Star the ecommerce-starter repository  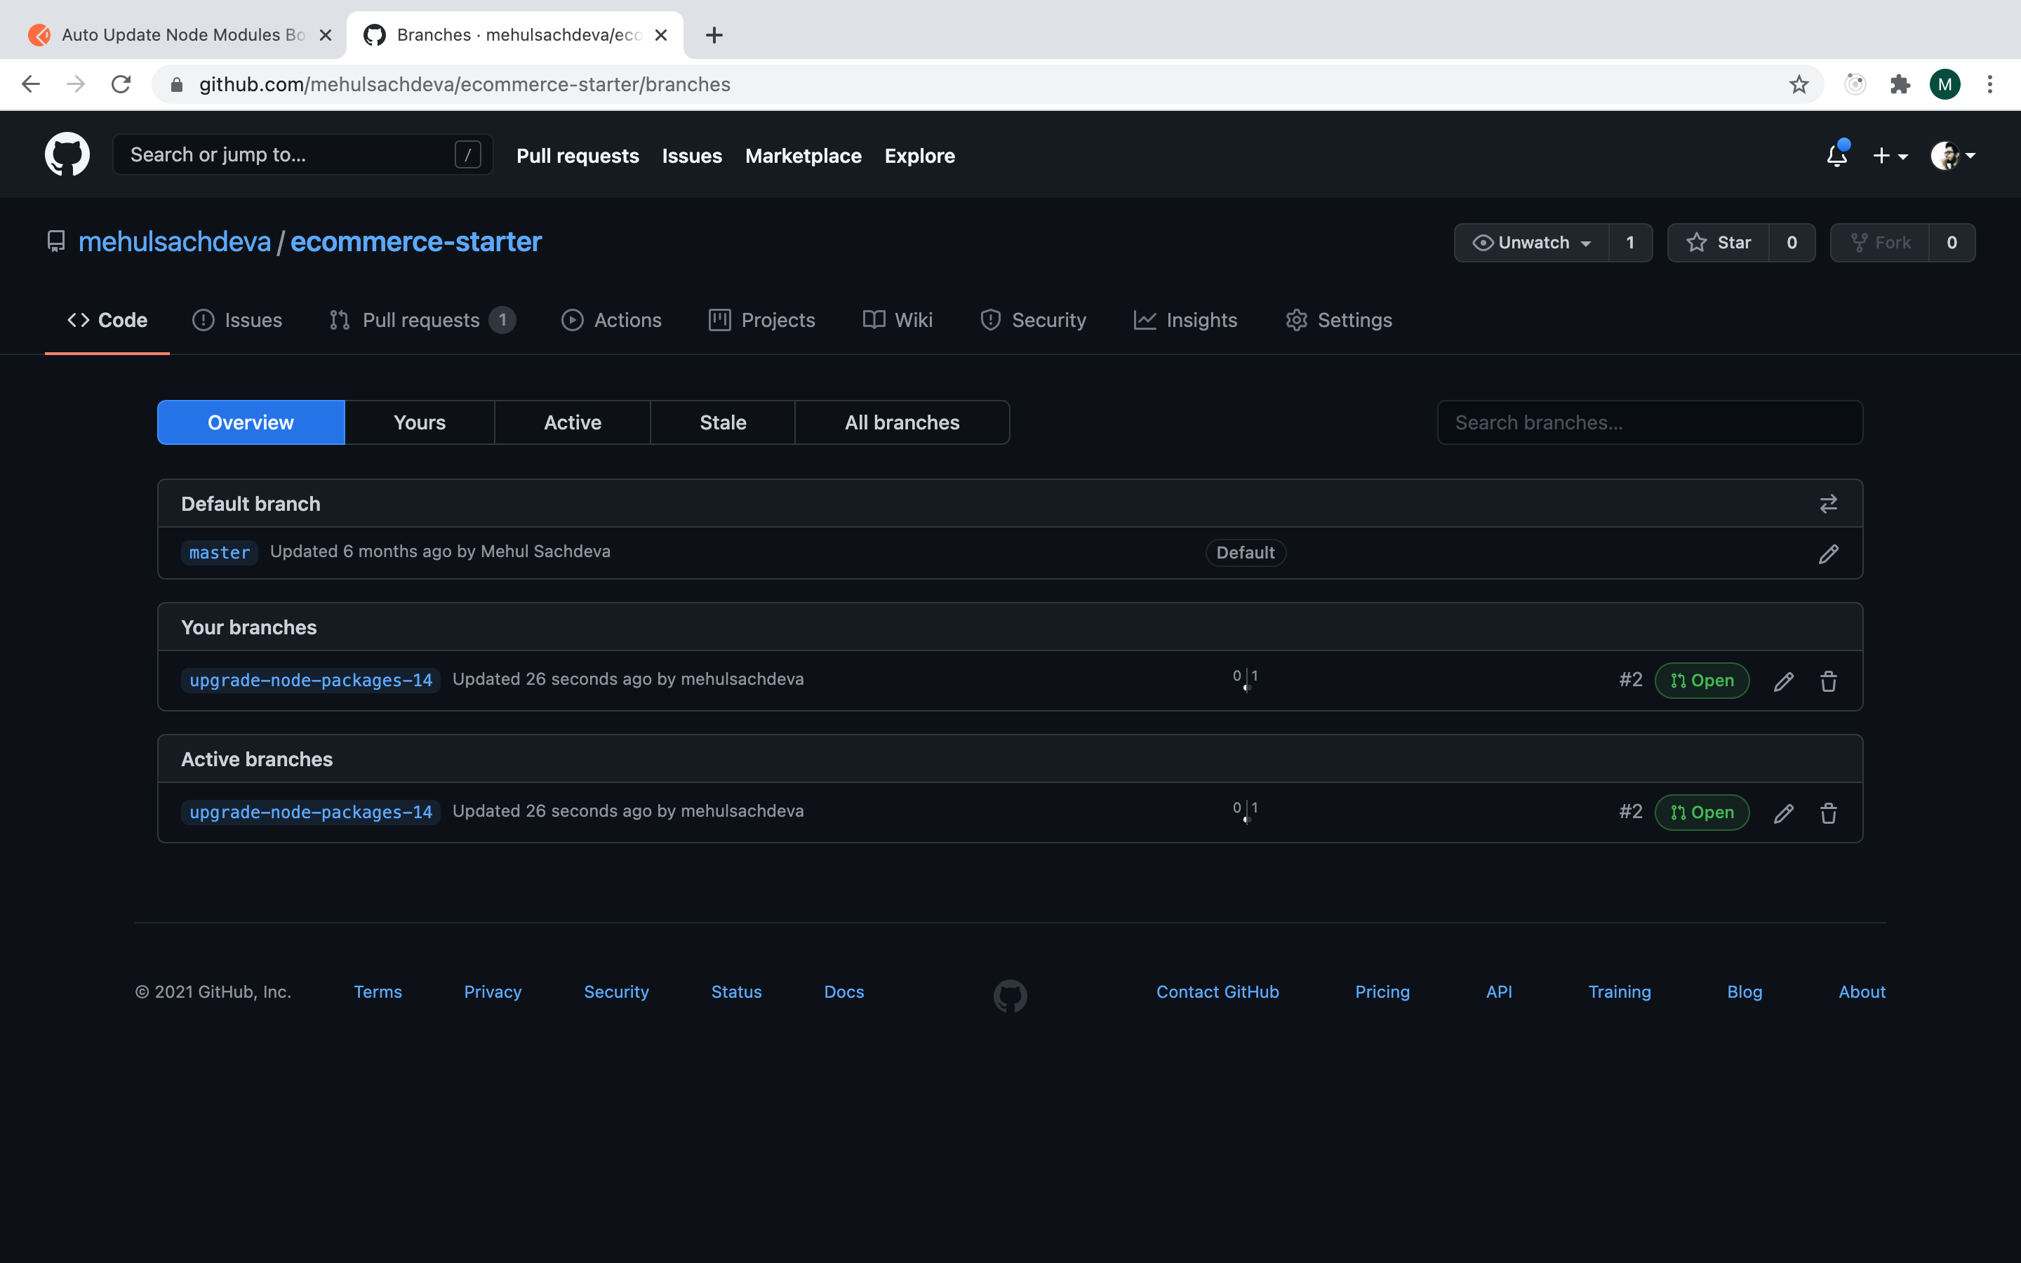click(1719, 243)
